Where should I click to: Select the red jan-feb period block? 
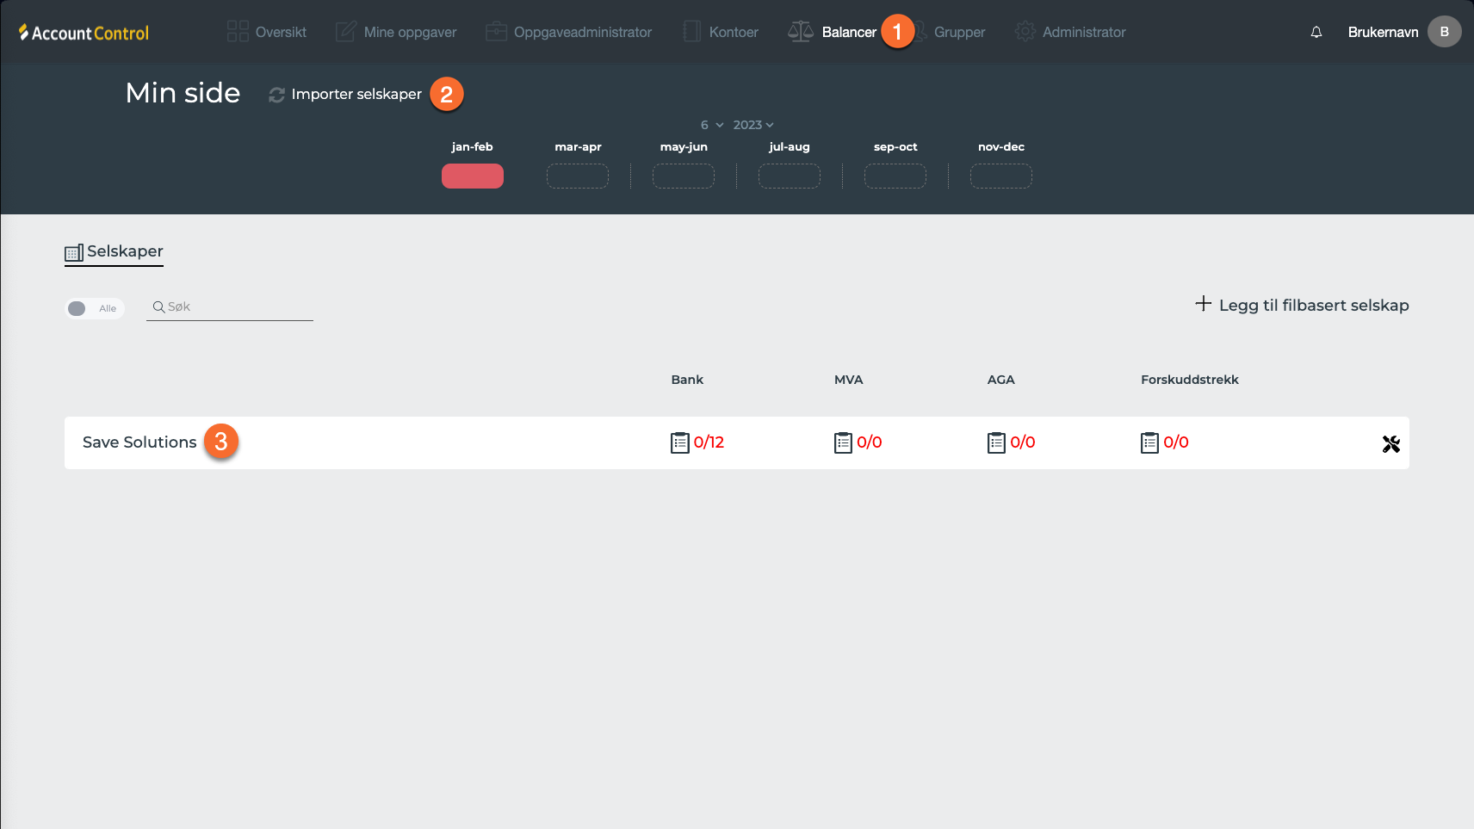[472, 176]
